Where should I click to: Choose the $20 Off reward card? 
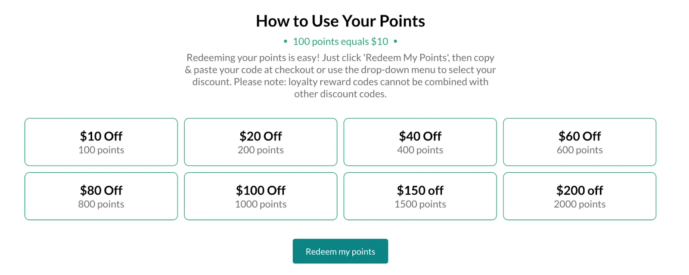261,142
